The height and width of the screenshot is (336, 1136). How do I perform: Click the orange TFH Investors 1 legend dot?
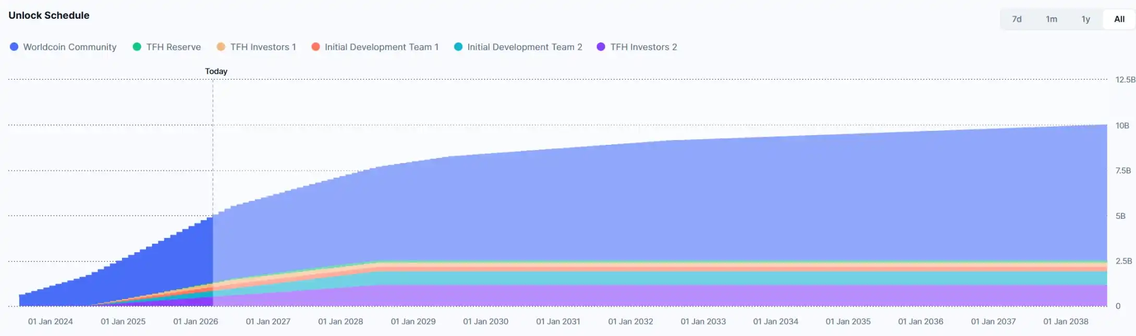(x=221, y=47)
